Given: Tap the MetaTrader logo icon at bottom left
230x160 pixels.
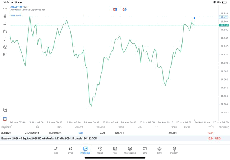Looking at the screenshot, I should [5, 118].
